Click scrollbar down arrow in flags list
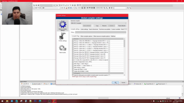 (124, 75)
